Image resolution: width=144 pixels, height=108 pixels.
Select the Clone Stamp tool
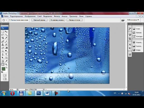click(3, 45)
